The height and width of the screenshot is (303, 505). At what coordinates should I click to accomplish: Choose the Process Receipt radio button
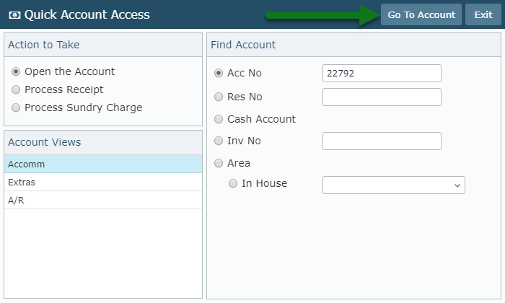coord(16,89)
